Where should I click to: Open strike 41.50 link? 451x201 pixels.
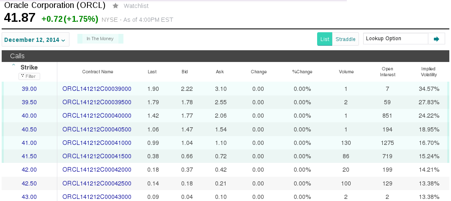(29, 156)
